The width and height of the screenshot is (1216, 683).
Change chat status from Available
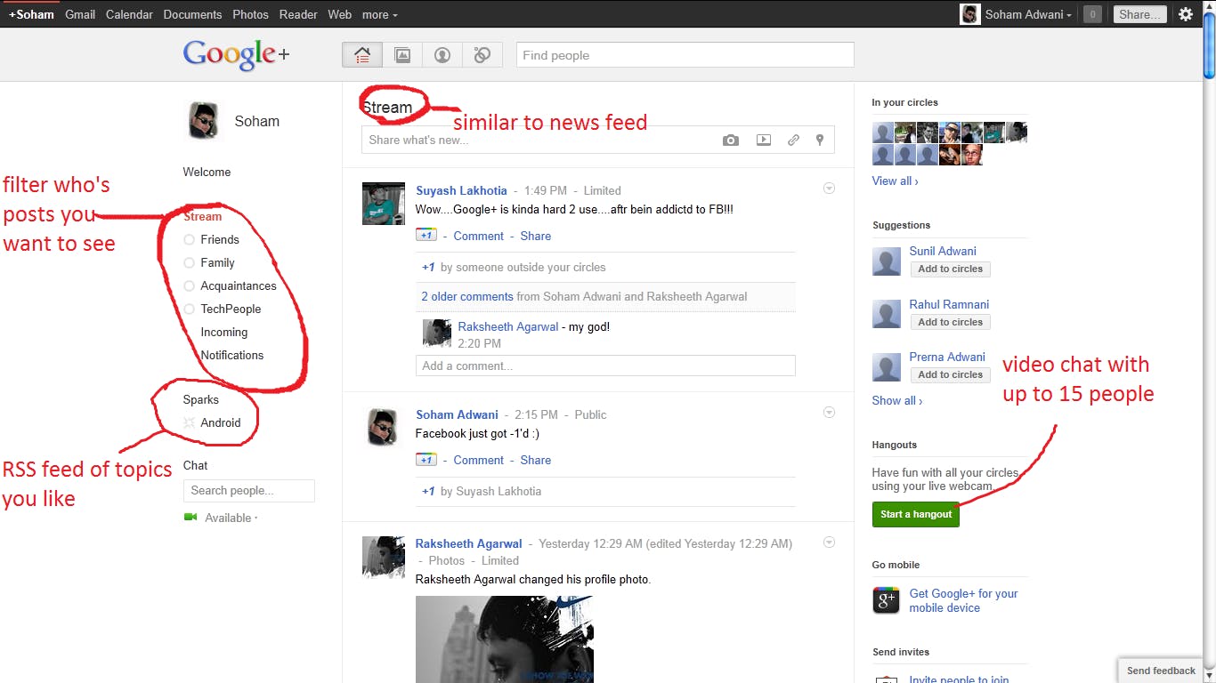point(231,518)
